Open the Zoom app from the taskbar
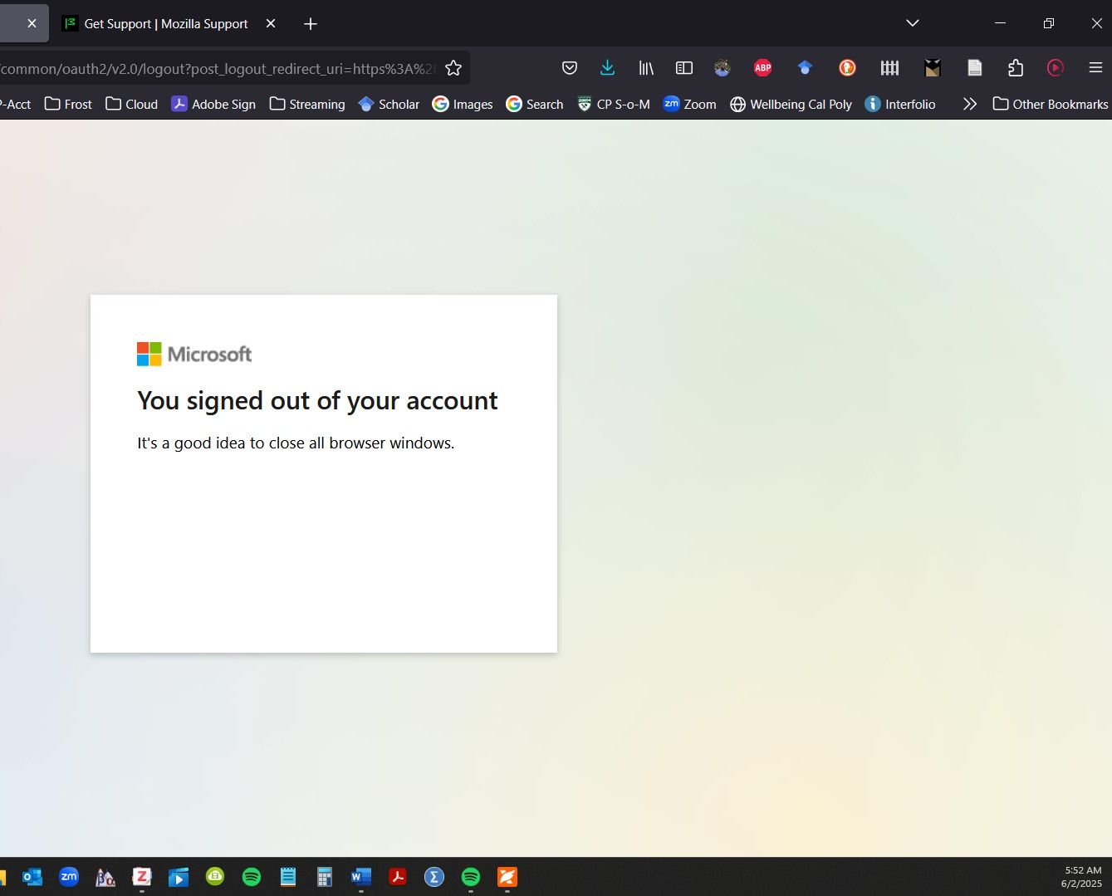Screen dimensions: 1112x896 tap(69, 877)
